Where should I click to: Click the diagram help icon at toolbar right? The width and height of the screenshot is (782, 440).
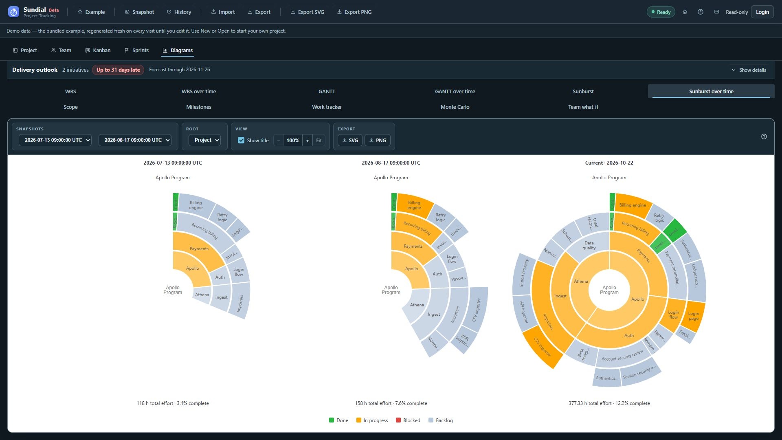click(x=764, y=136)
